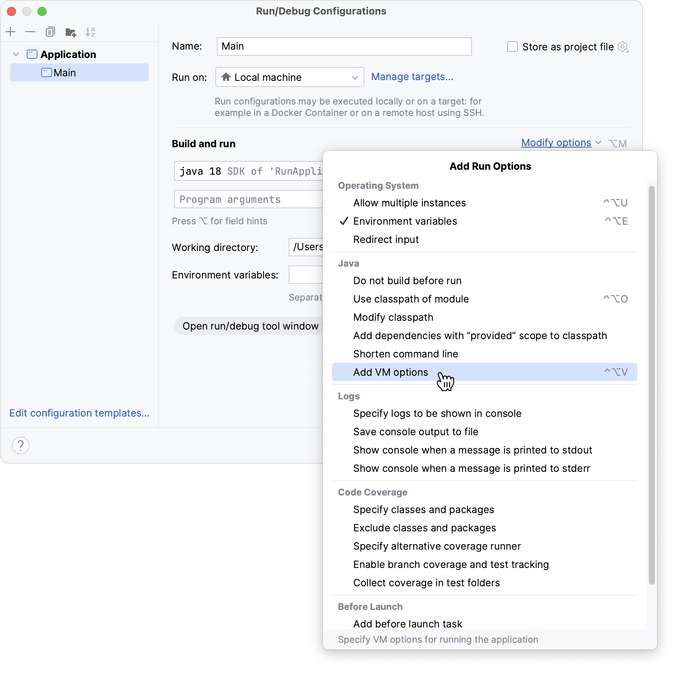The image size is (695, 674).
Task: Select Allow multiple instances option
Action: click(485, 203)
